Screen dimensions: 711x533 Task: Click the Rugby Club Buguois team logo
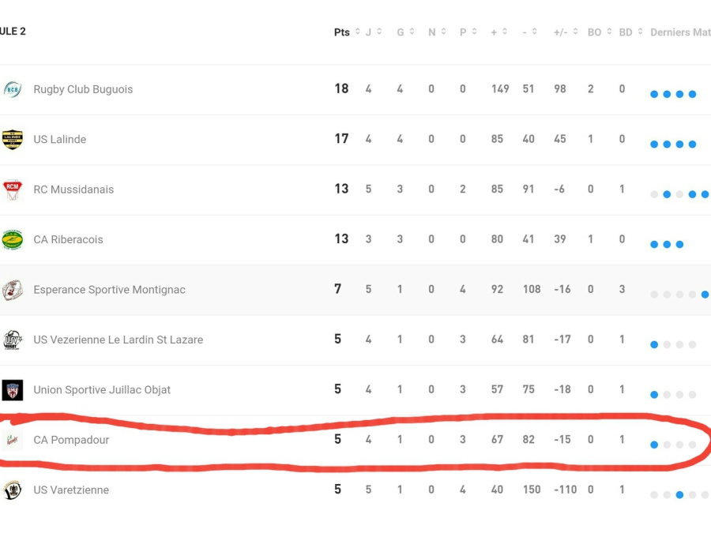[x=13, y=89]
